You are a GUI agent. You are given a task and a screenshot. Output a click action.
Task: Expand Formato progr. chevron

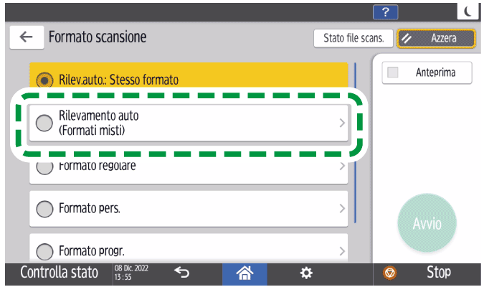pyautogui.click(x=342, y=251)
